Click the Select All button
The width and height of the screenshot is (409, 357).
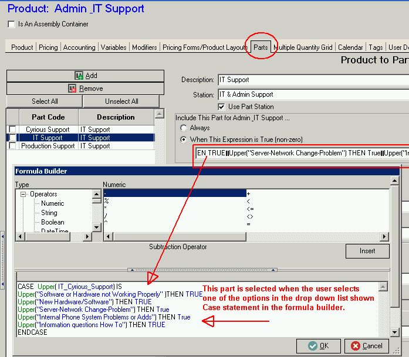click(x=45, y=101)
